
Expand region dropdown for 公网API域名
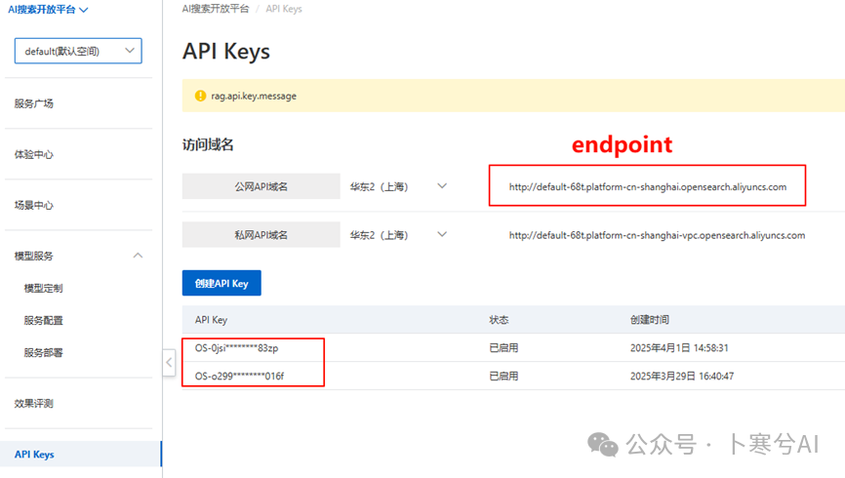[x=442, y=185]
